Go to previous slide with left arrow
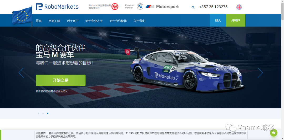 point(21,73)
